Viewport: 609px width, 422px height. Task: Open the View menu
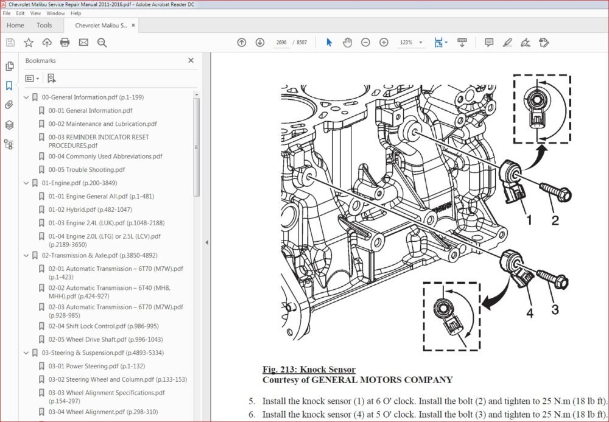coord(35,13)
